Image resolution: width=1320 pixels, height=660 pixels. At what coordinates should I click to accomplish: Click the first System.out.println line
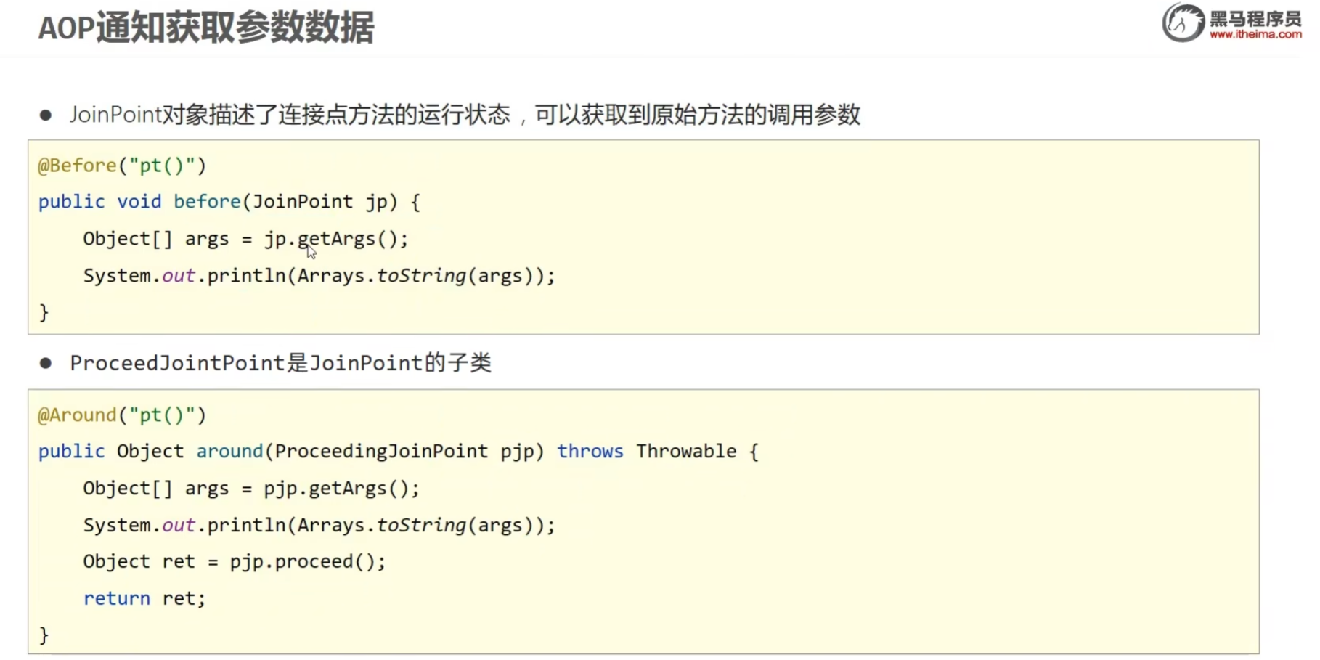pyautogui.click(x=319, y=276)
